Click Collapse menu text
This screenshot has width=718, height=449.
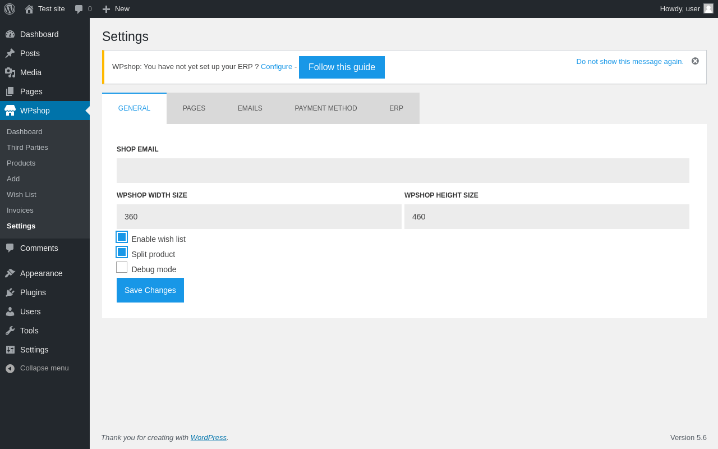pyautogui.click(x=44, y=368)
